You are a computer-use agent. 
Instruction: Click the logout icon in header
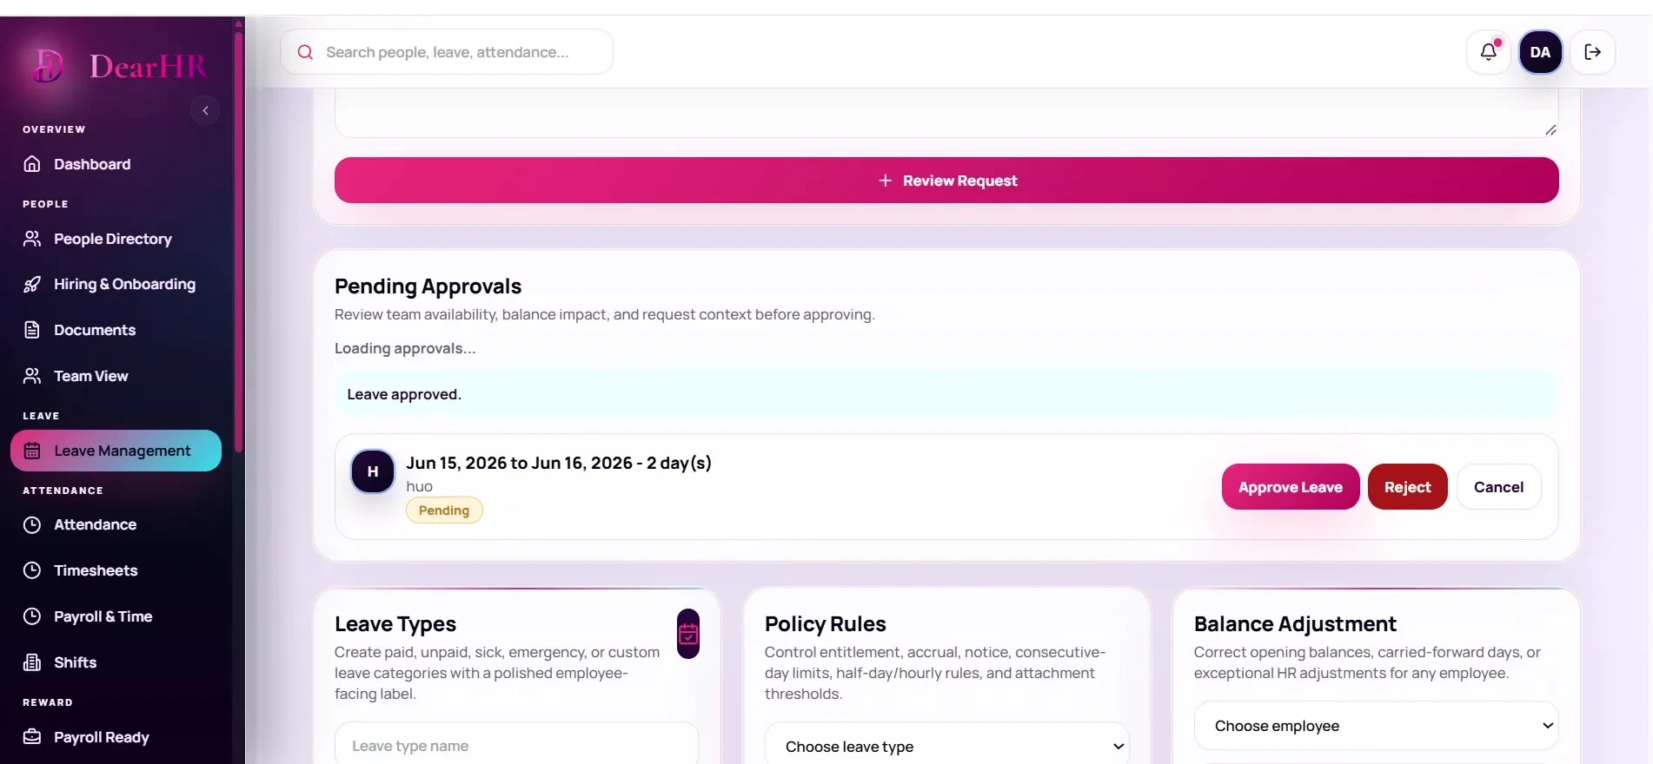1592,52
